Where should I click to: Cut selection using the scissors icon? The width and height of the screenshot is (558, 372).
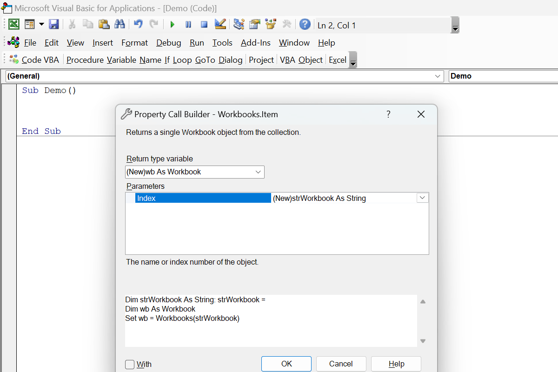coord(72,25)
